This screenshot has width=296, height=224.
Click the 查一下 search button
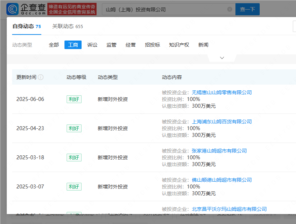coord(248,10)
